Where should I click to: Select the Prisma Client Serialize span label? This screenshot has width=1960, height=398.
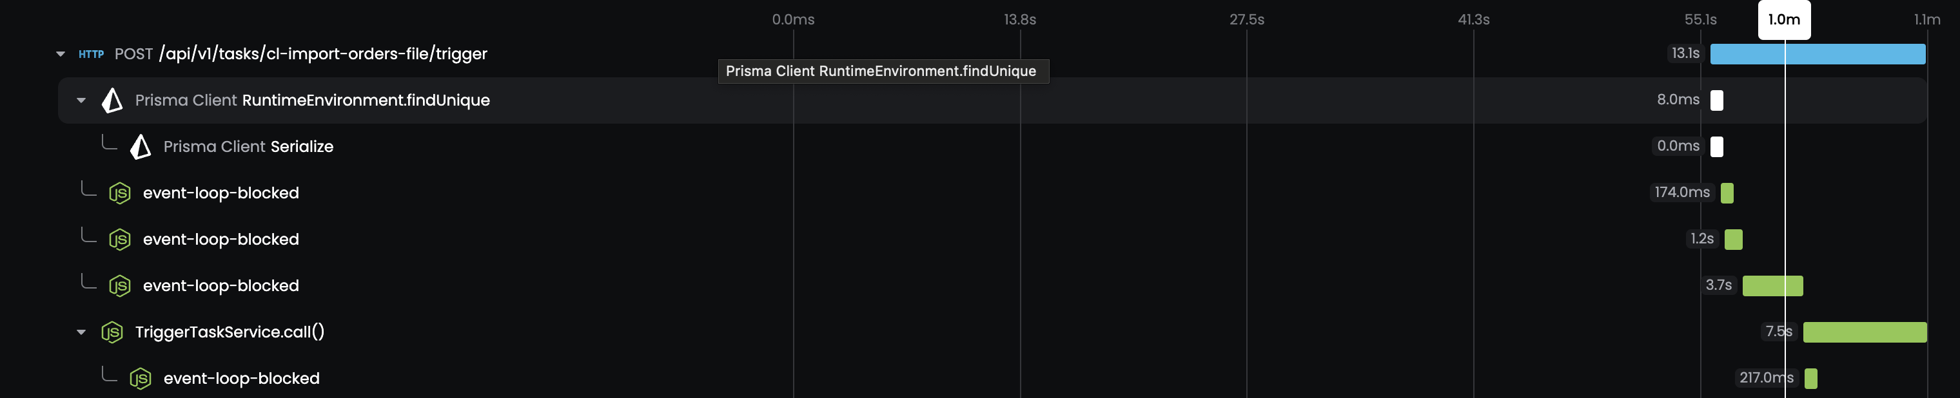248,147
